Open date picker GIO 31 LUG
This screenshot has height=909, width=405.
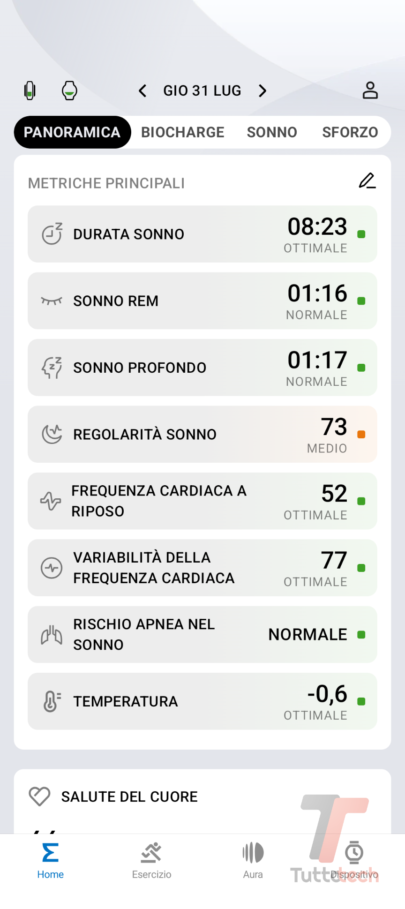click(x=202, y=90)
